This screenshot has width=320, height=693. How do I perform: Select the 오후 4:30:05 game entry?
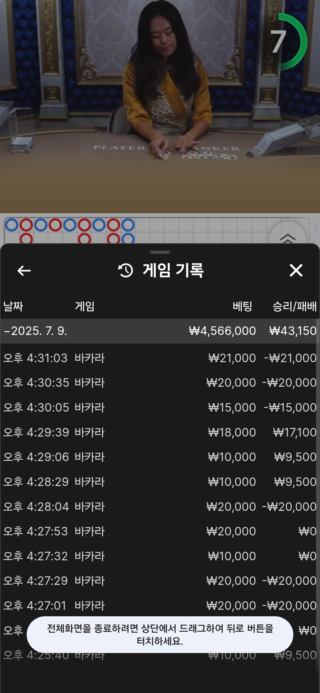(x=159, y=408)
